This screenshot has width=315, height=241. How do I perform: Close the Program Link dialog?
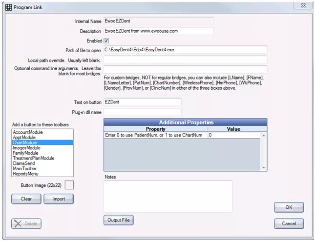pyautogui.click(x=303, y=6)
